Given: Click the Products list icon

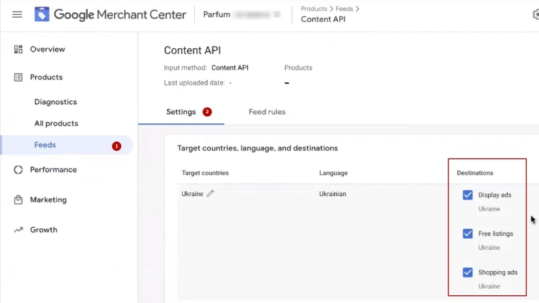Looking at the screenshot, I should [x=18, y=77].
